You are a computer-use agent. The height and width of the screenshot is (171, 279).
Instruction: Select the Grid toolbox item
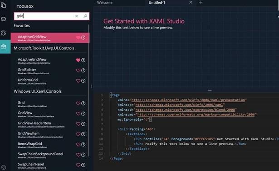(x=50, y=104)
